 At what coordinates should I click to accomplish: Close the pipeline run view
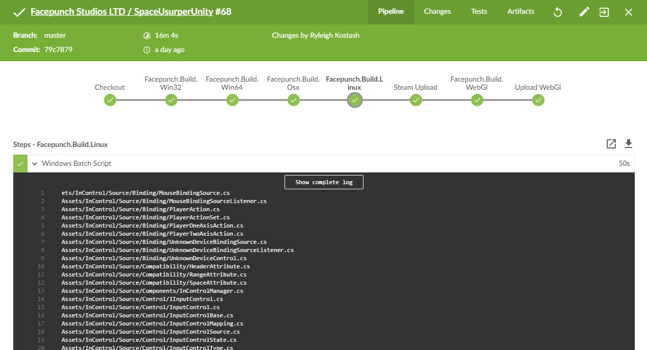(629, 12)
